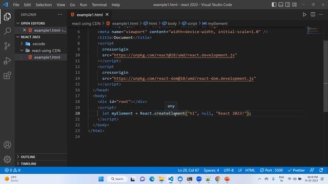The height and width of the screenshot is (184, 328).
Task: Follow the react-dom.development.js unpkg link
Action: [x=183, y=78]
